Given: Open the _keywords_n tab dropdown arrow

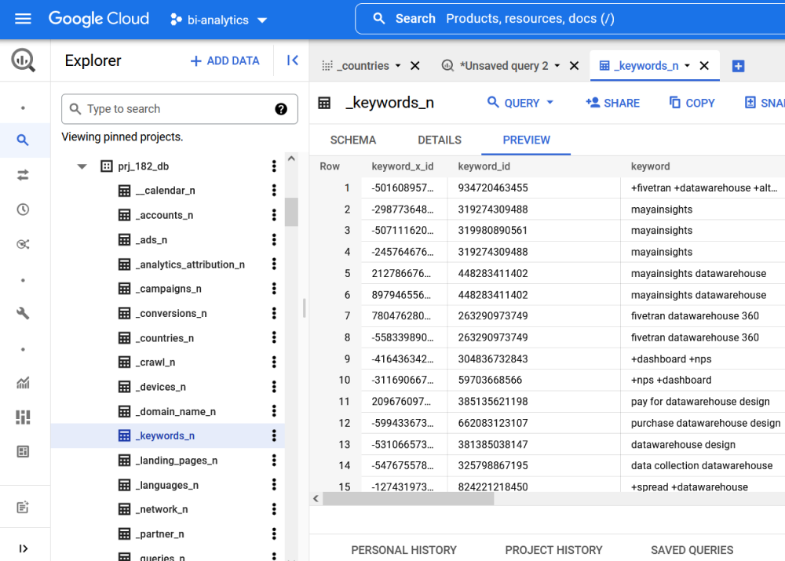Looking at the screenshot, I should coord(688,66).
